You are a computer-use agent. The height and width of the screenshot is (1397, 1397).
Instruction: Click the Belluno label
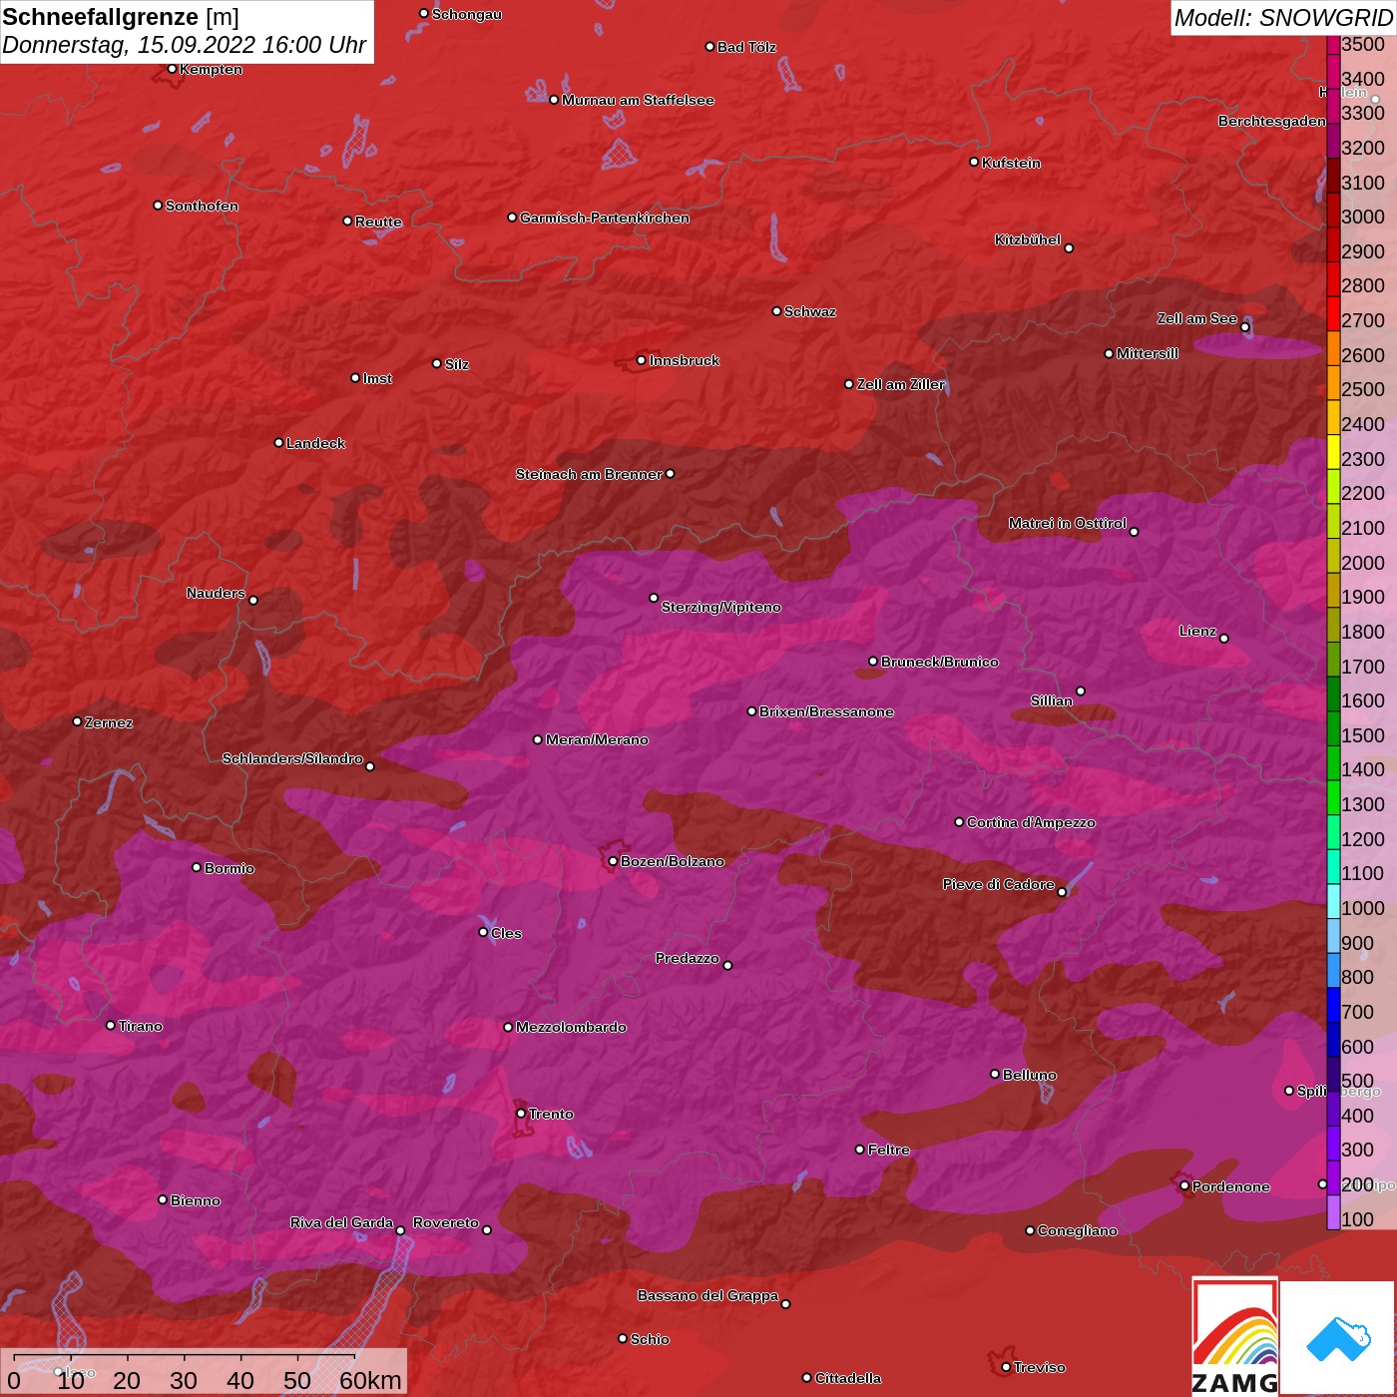[1029, 1075]
